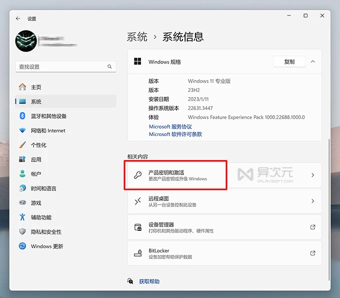The image size is (340, 298).
Task: Collapse the Windows 规格 section chevron
Action: click(312, 61)
